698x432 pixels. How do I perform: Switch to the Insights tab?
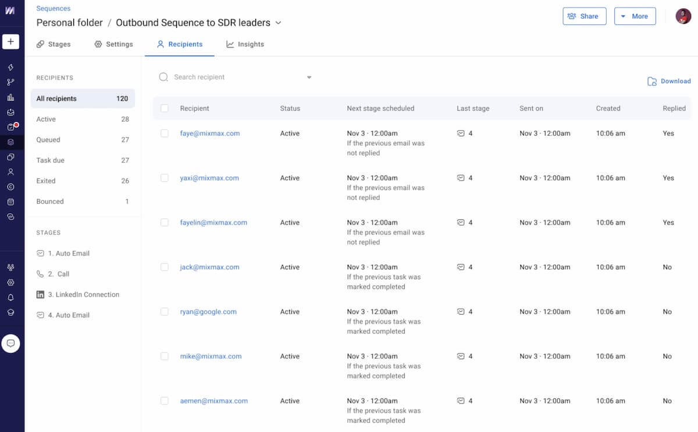pyautogui.click(x=245, y=44)
